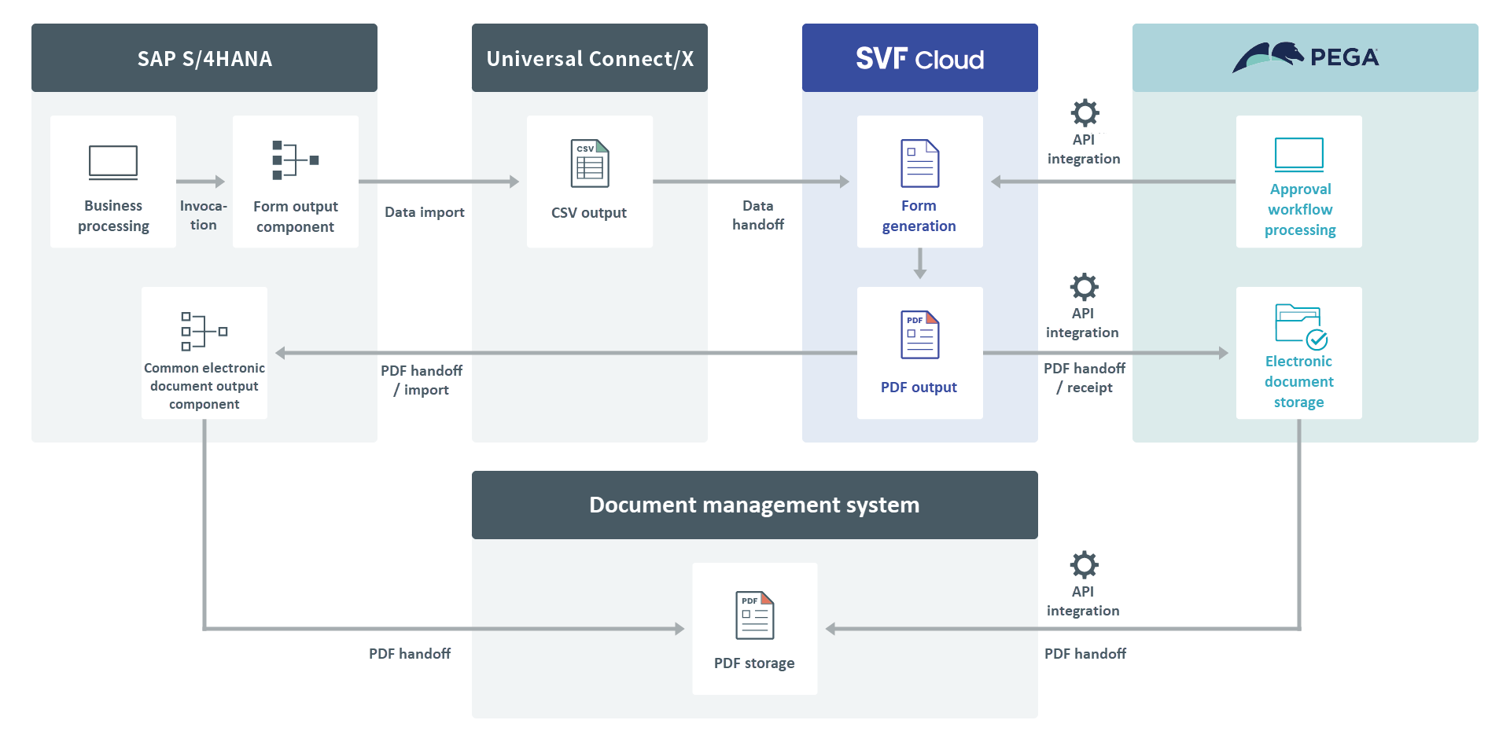The width and height of the screenshot is (1510, 742).
Task: Click the PDF handoff / import label
Action: [422, 380]
